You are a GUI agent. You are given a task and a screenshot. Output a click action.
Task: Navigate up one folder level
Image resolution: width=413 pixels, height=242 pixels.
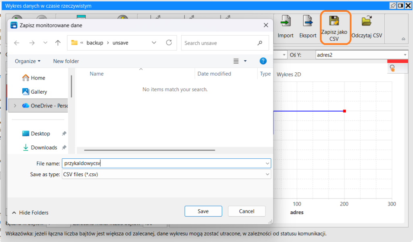coord(58,43)
